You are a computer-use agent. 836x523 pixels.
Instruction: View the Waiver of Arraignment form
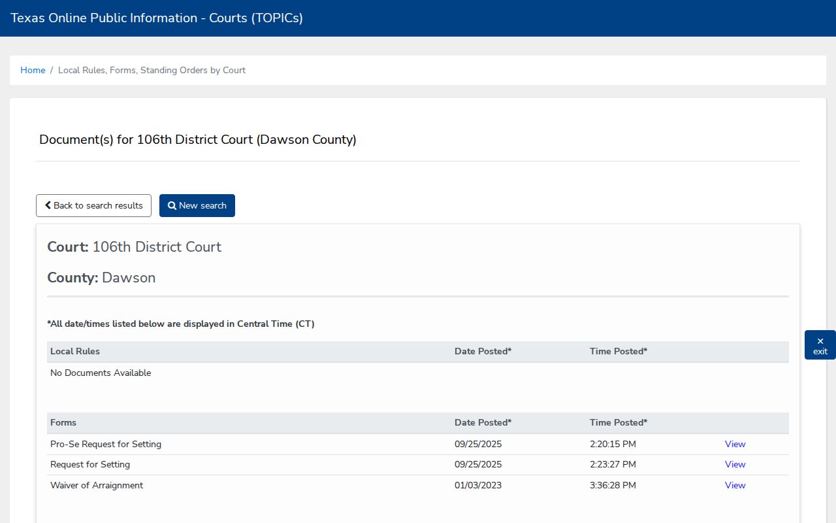coord(735,485)
